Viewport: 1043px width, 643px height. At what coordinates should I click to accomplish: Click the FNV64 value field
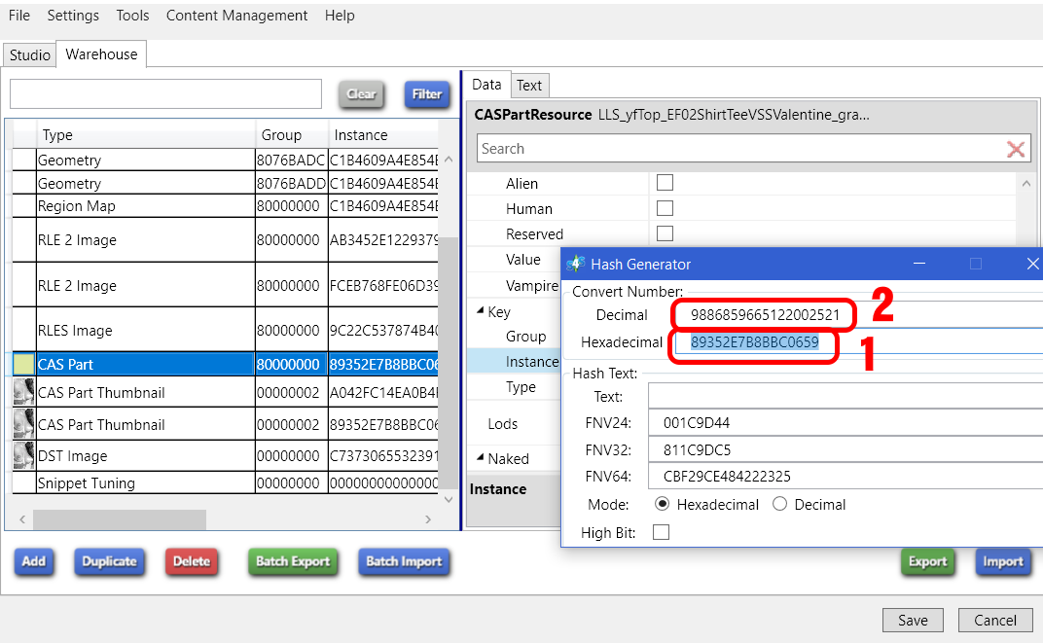point(845,476)
